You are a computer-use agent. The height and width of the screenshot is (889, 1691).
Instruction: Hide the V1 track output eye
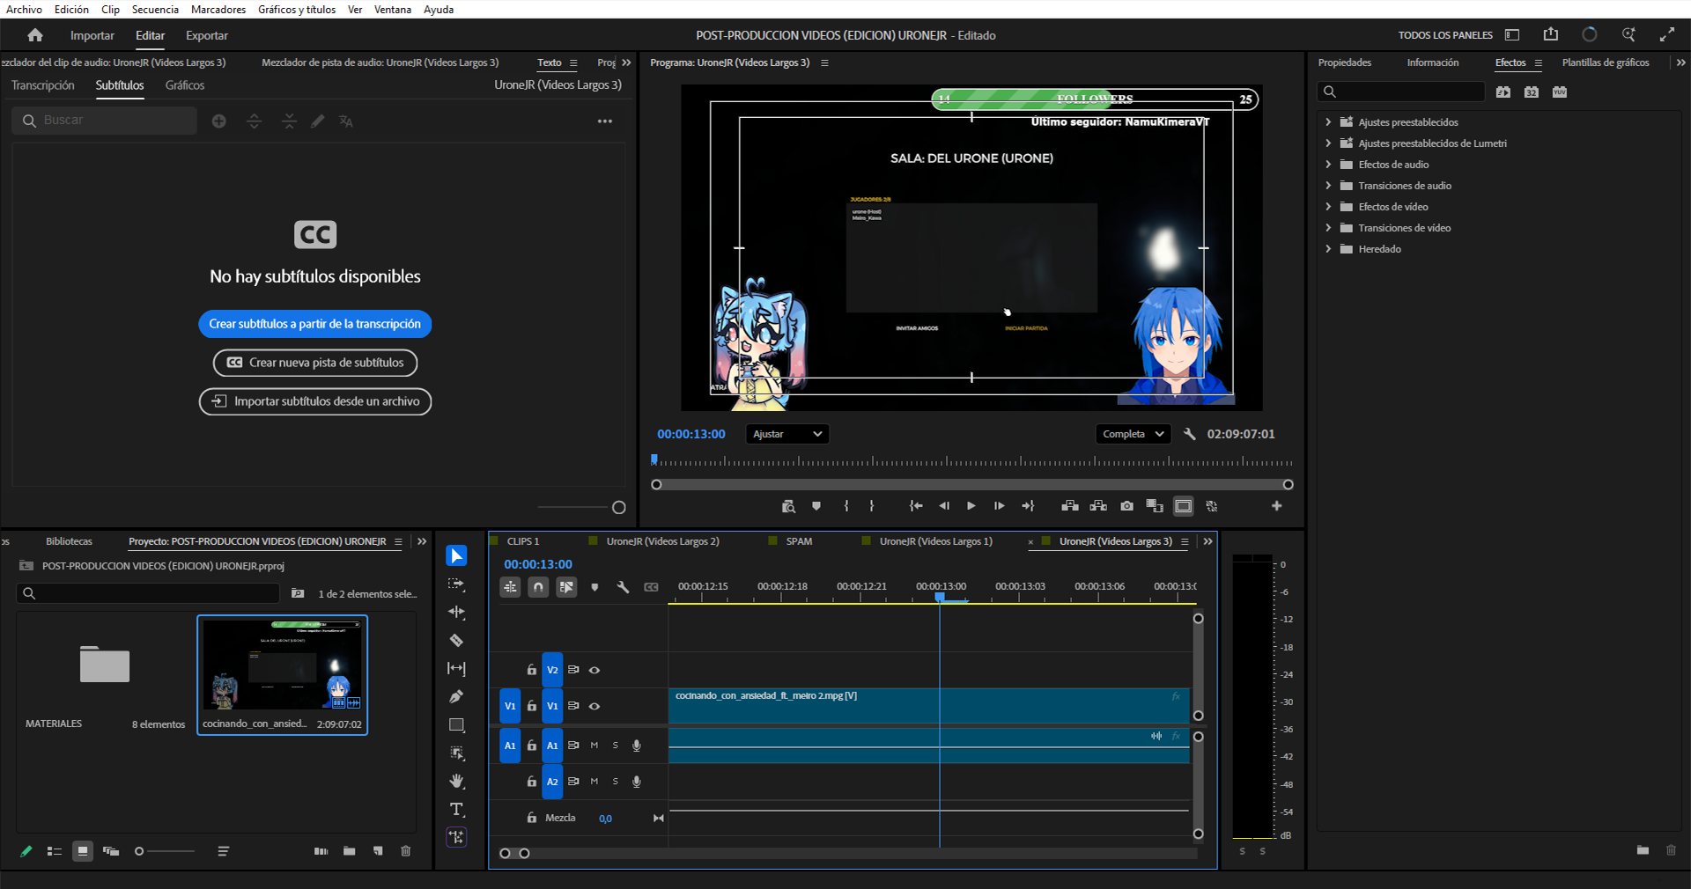click(x=594, y=706)
